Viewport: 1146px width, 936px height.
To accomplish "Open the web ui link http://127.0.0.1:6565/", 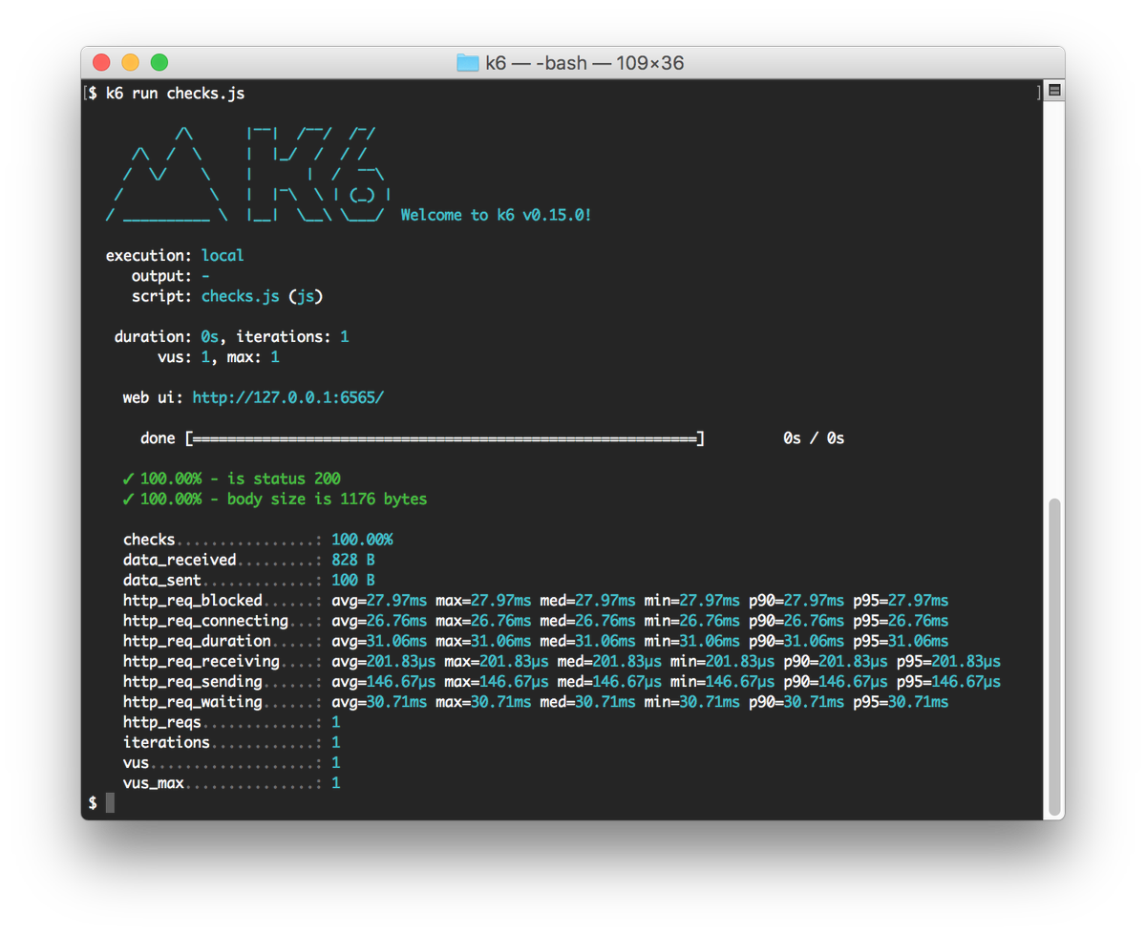I will pyautogui.click(x=287, y=397).
